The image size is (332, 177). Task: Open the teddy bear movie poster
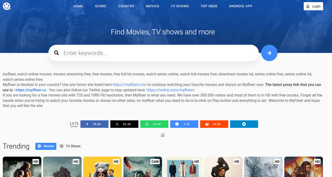click(x=103, y=167)
